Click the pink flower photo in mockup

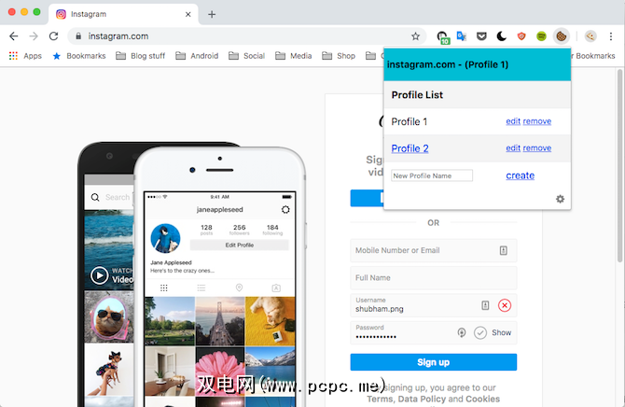coord(219,372)
